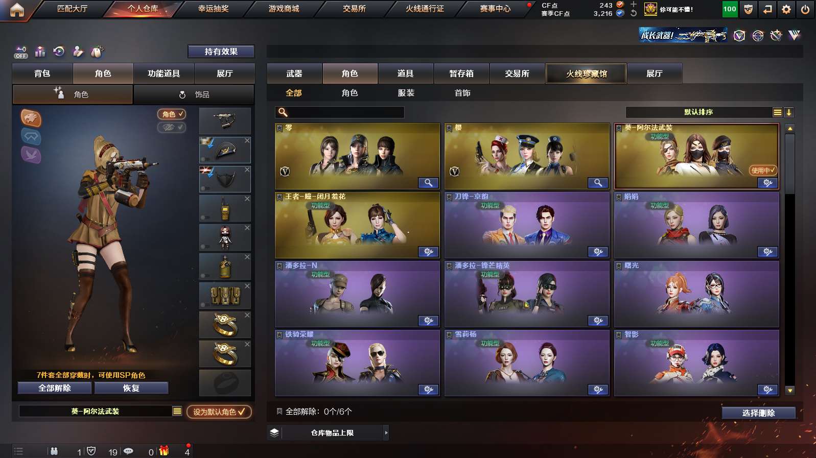Toggle the 角色 checkmark option
The height and width of the screenshot is (458, 816).
pos(172,114)
